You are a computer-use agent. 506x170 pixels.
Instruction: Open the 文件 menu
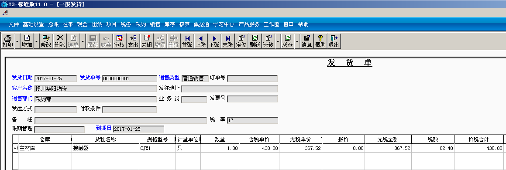pyautogui.click(x=14, y=24)
